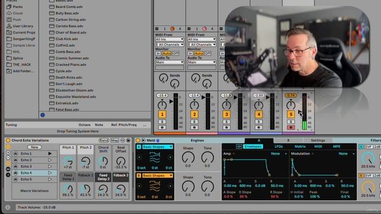
Task: Launch the Echo 5 macro variation
Action: point(50,180)
